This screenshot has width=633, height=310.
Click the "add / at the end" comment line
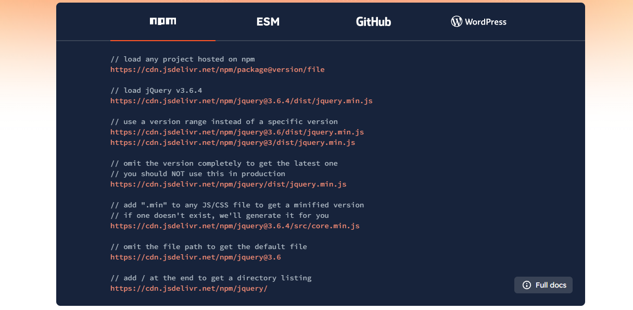(x=211, y=278)
